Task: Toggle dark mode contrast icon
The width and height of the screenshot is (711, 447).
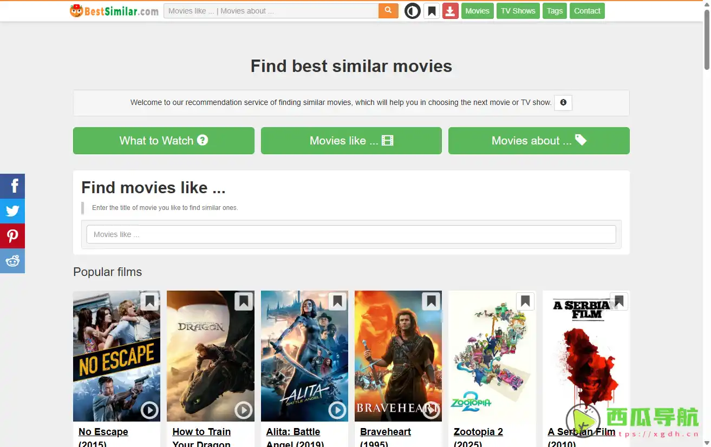Action: pos(413,11)
